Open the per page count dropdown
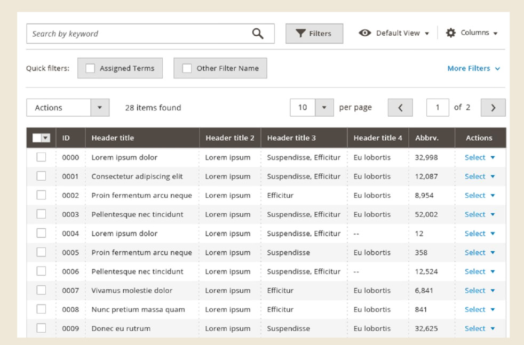 (312, 108)
